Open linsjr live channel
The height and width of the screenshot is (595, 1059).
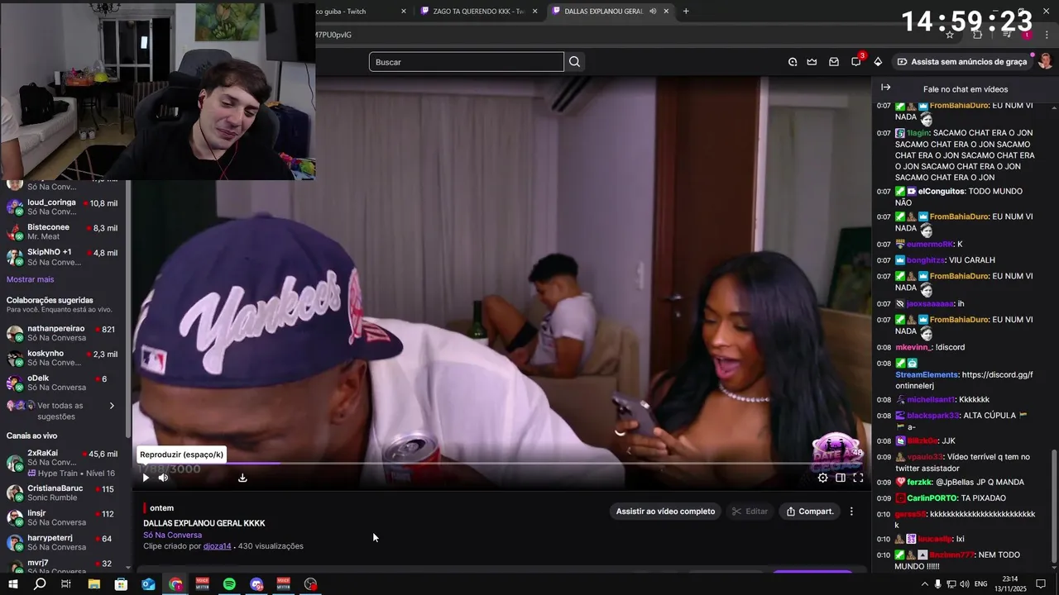coord(62,518)
